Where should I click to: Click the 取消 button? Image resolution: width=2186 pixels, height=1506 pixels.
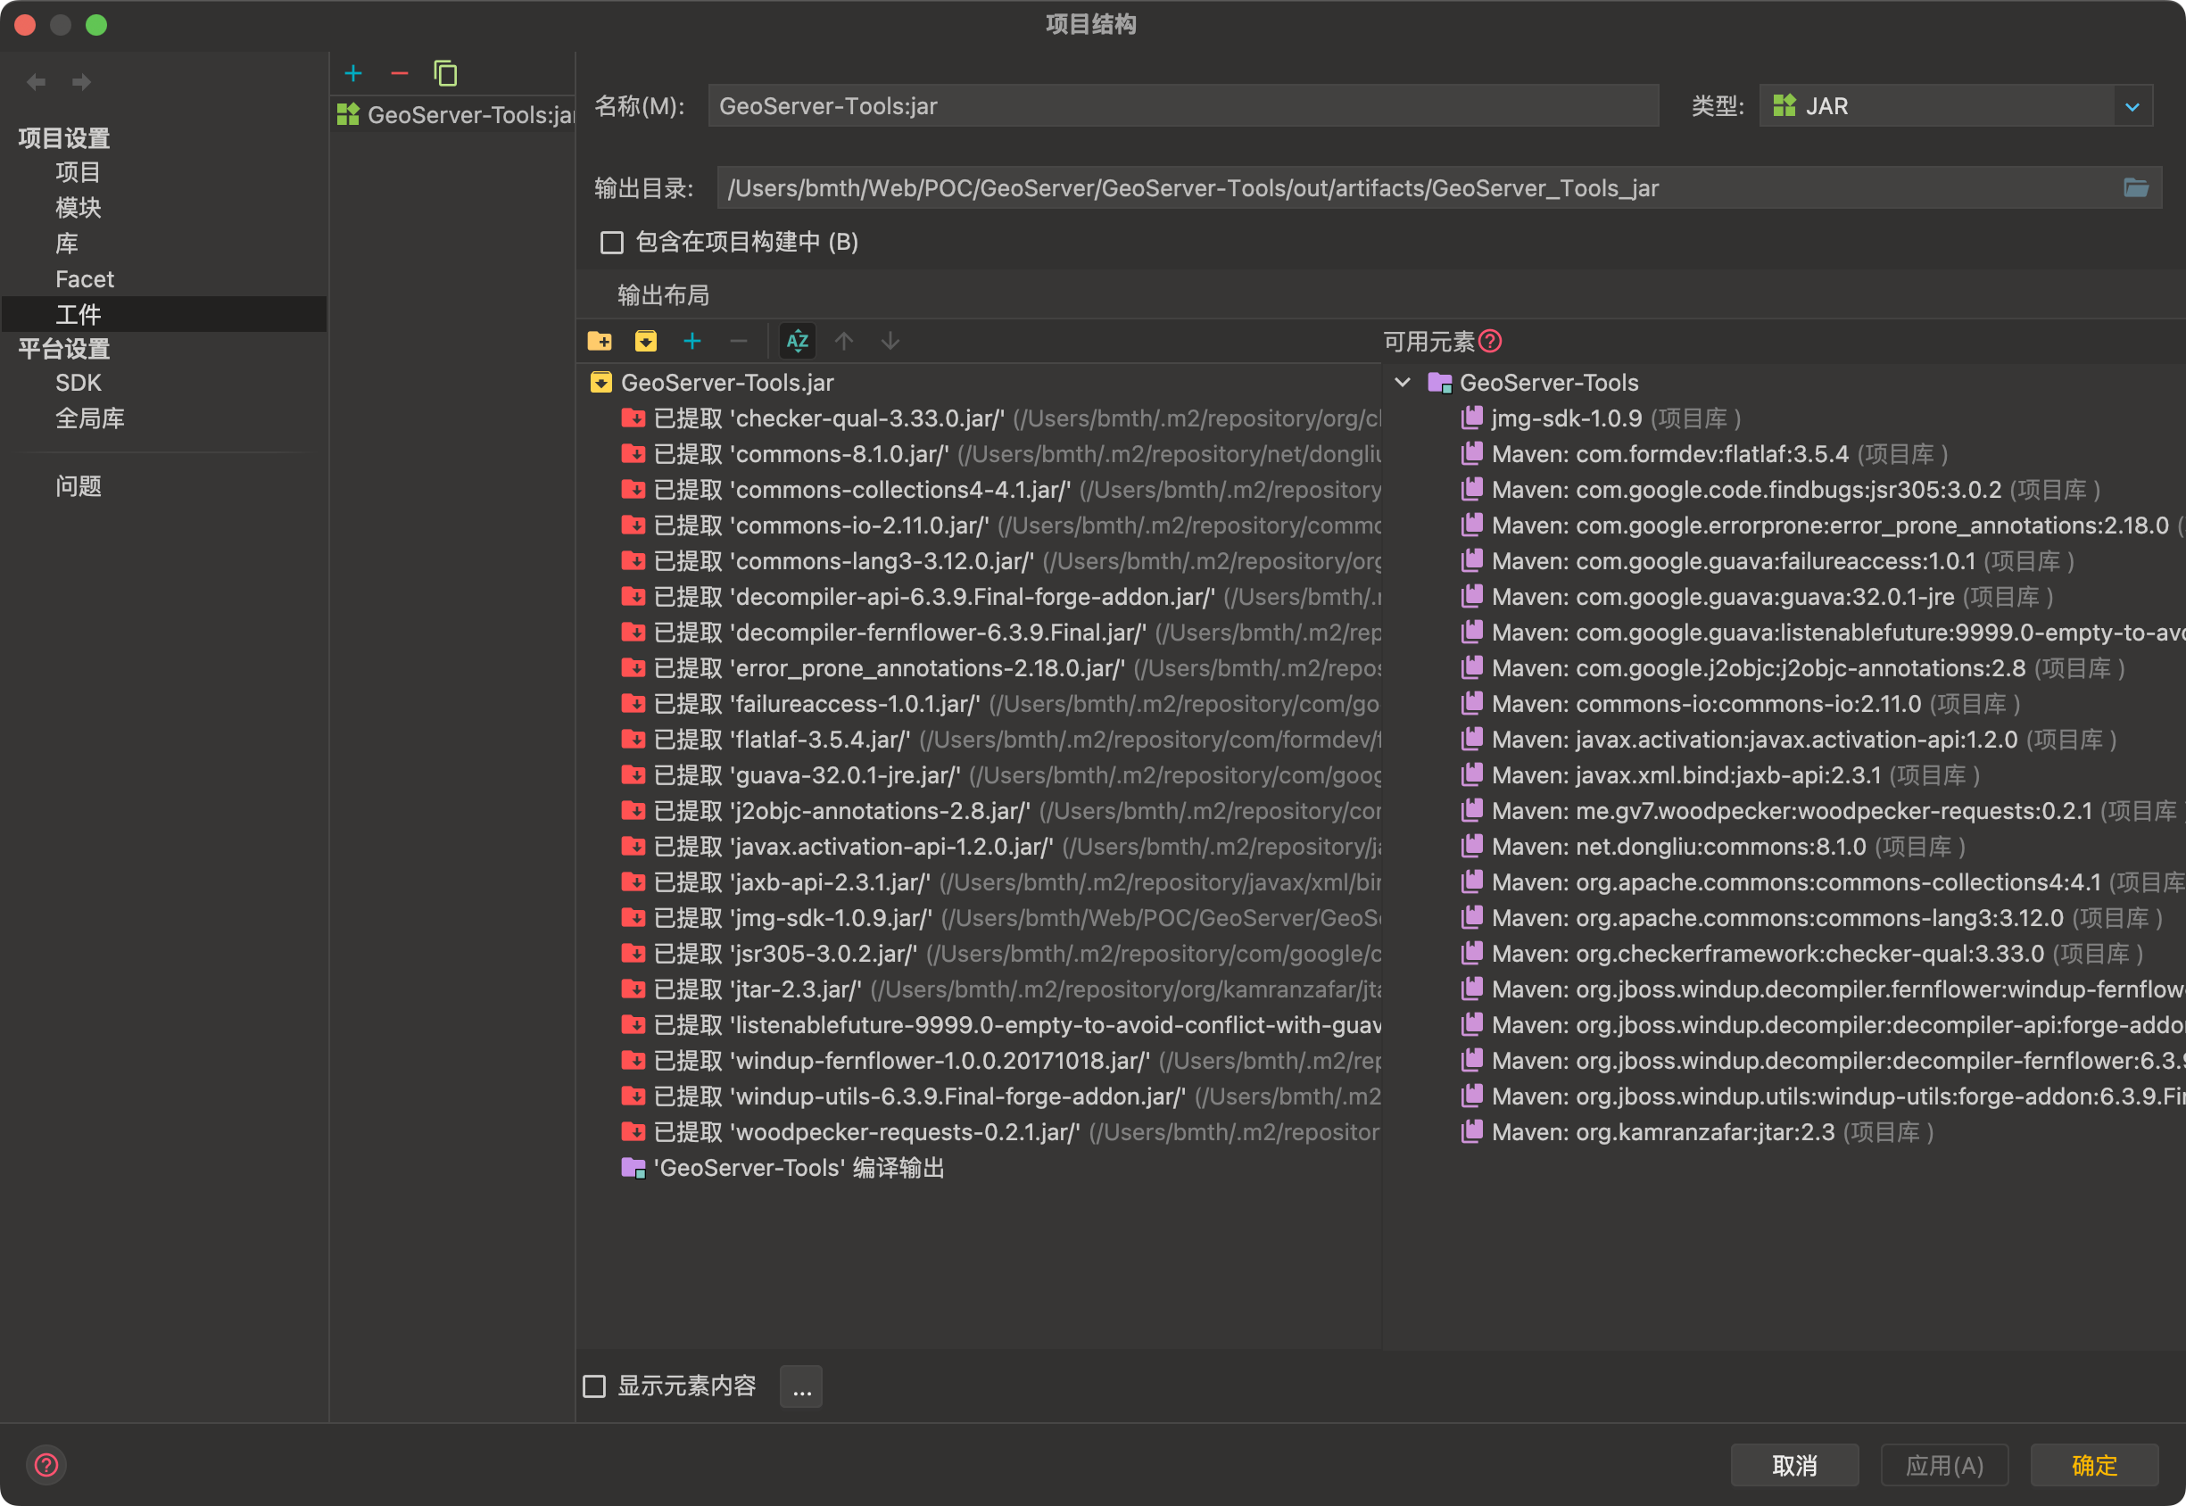(x=1794, y=1466)
